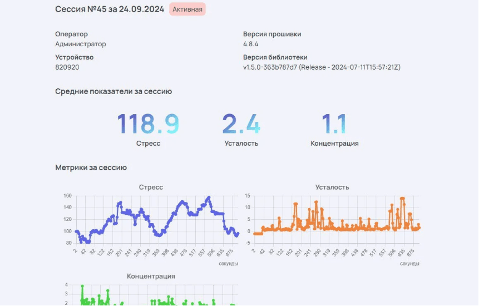
Task: Click the "секунды" label under the stress chart
Action: [x=228, y=264]
